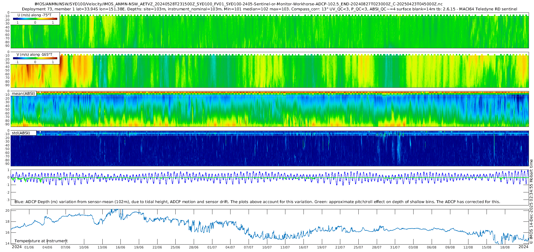Click the 2024 year label at right

coord(523,247)
